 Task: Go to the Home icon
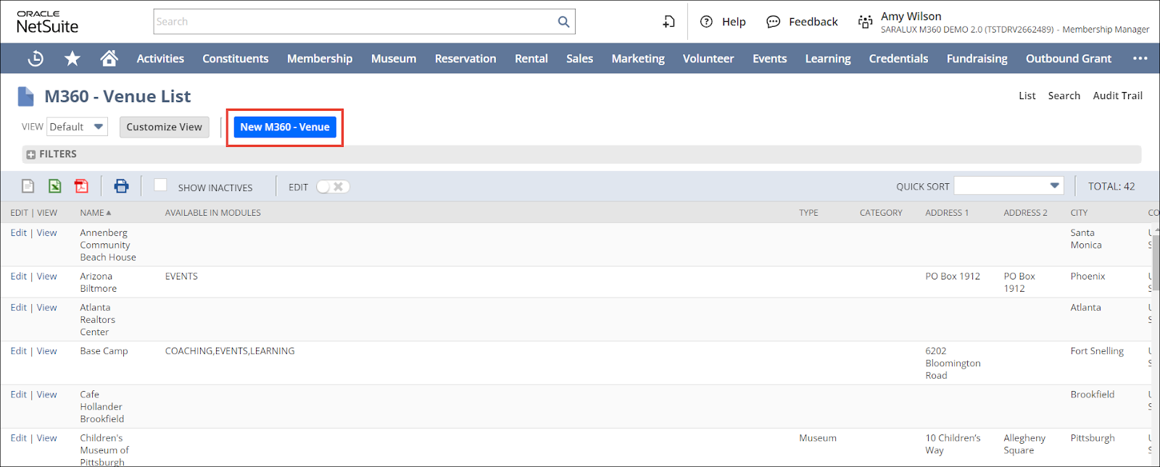[x=109, y=59]
